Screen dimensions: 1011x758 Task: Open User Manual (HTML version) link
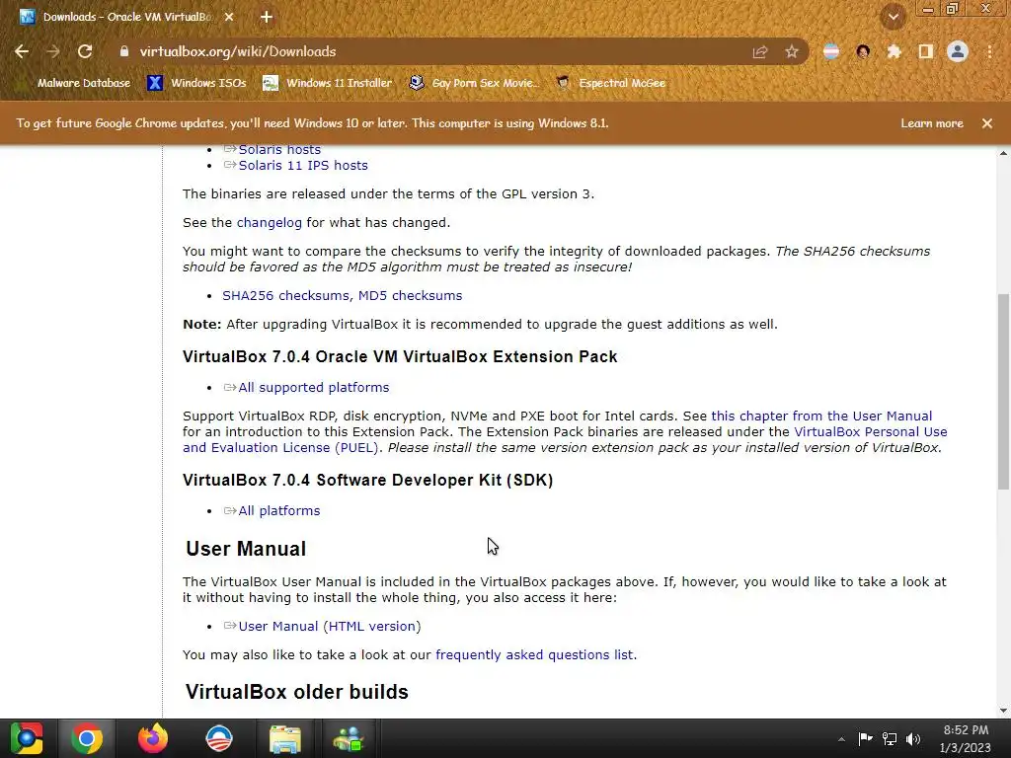[x=329, y=626]
